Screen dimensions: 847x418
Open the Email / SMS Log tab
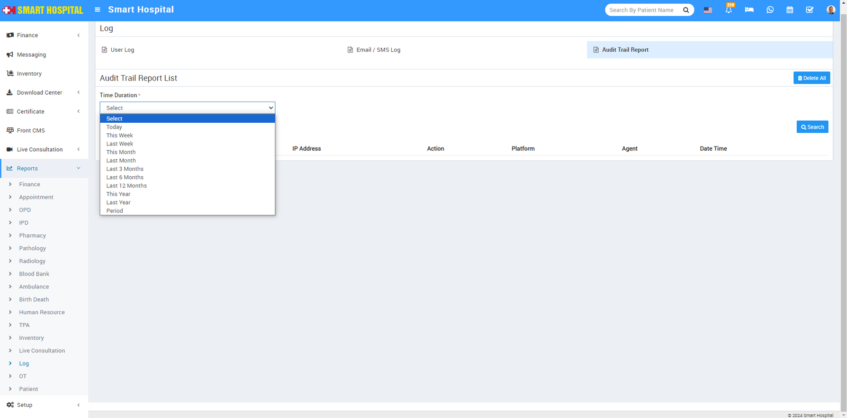tap(378, 50)
